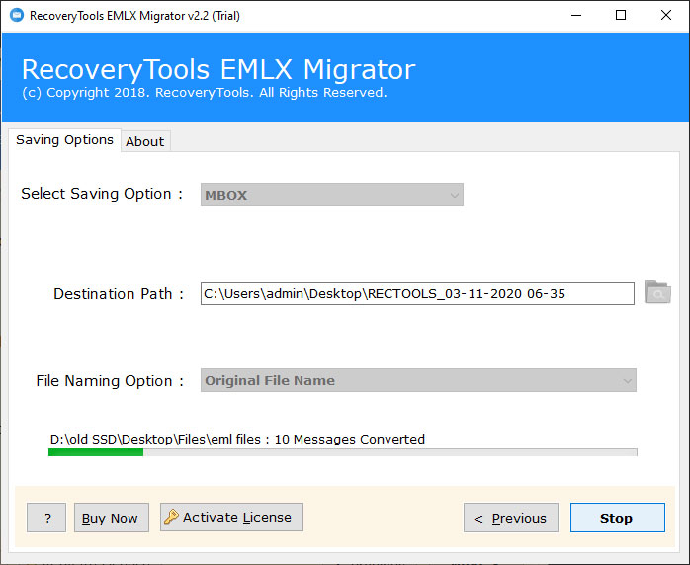Minimize the EMLX Migrator window
The width and height of the screenshot is (690, 565).
click(576, 16)
